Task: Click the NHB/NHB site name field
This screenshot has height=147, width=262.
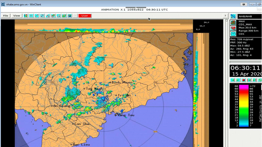Action: point(250,16)
